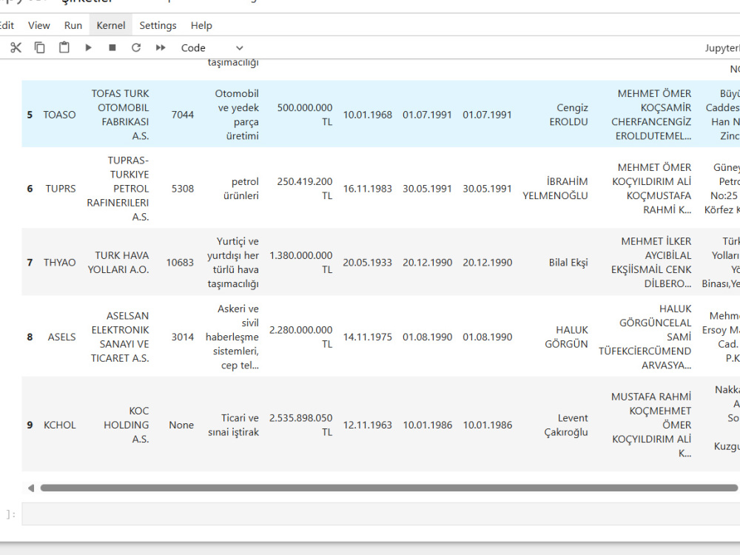Restart the kernel refresh icon
The width and height of the screenshot is (740, 555).
(136, 47)
